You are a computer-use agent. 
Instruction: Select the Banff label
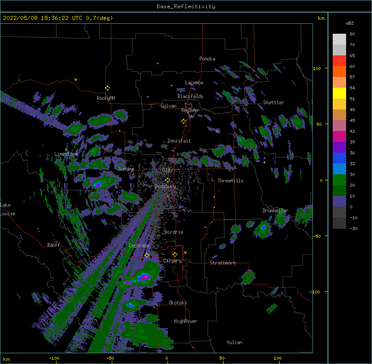click(x=54, y=245)
